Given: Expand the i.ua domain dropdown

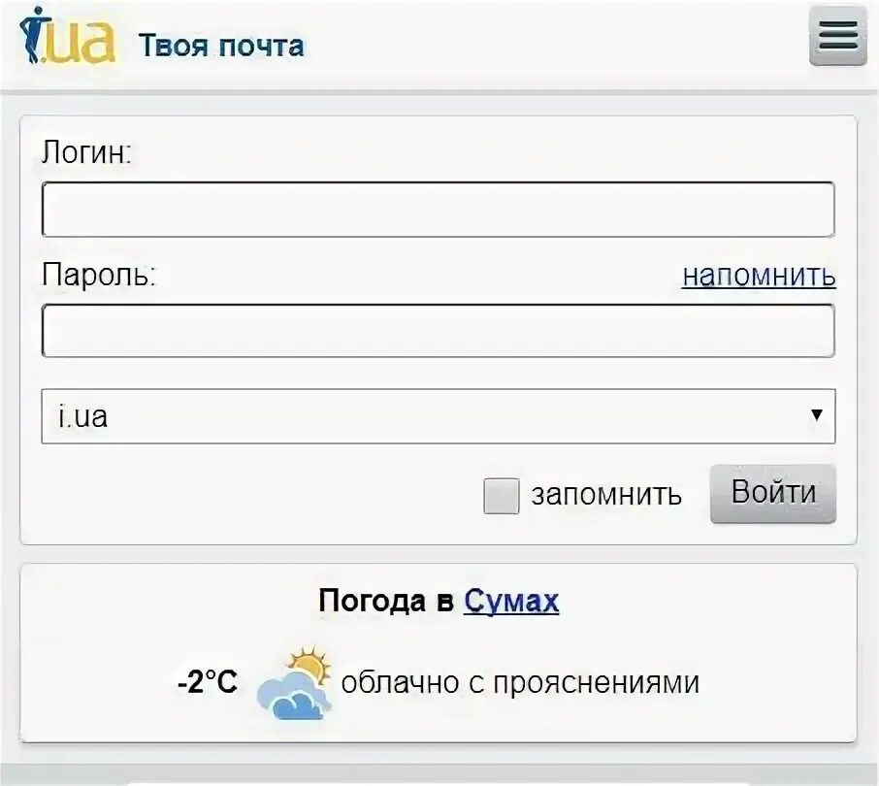Looking at the screenshot, I should coord(439,416).
